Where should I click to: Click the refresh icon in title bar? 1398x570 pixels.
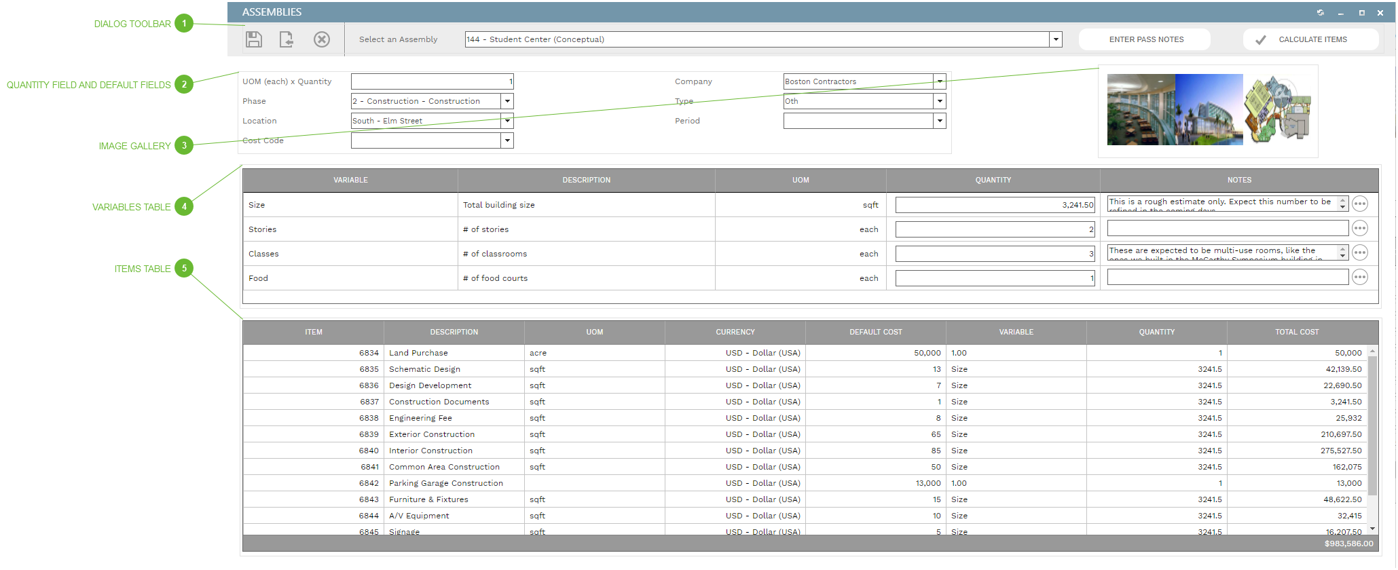(x=1320, y=12)
